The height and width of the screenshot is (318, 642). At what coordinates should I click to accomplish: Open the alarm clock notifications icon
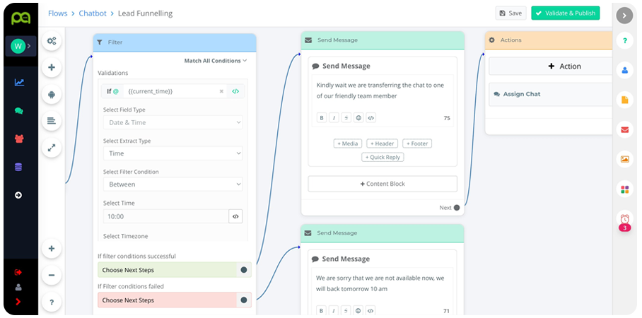click(624, 219)
